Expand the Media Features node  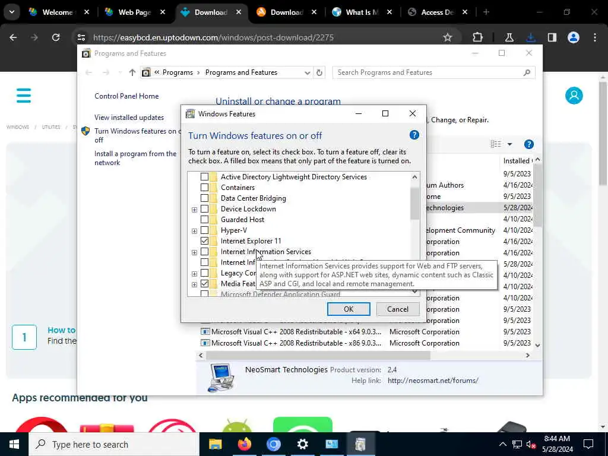(x=194, y=284)
